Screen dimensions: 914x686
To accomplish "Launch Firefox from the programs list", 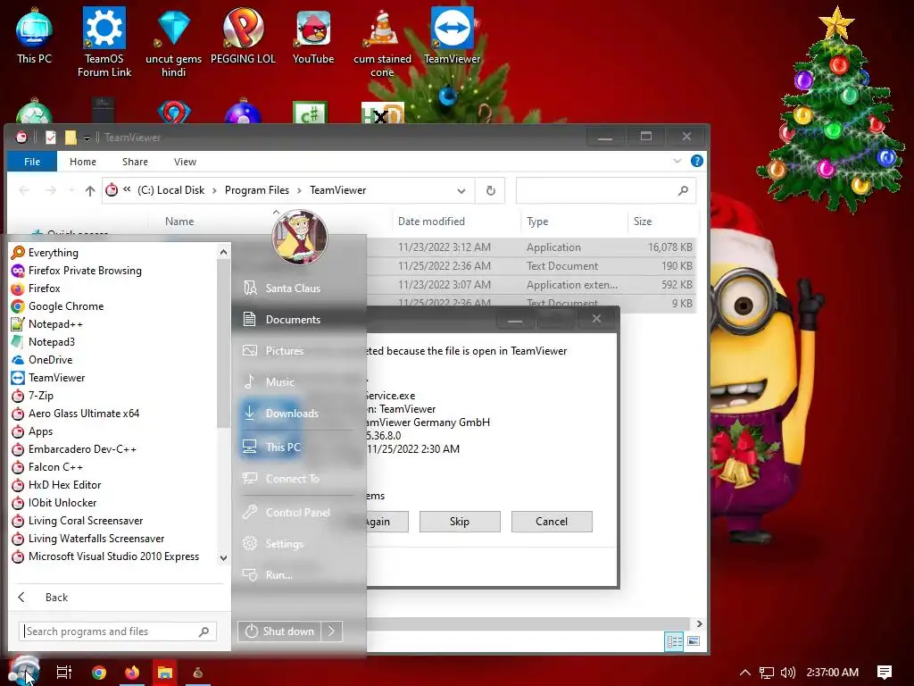I will coord(45,289).
